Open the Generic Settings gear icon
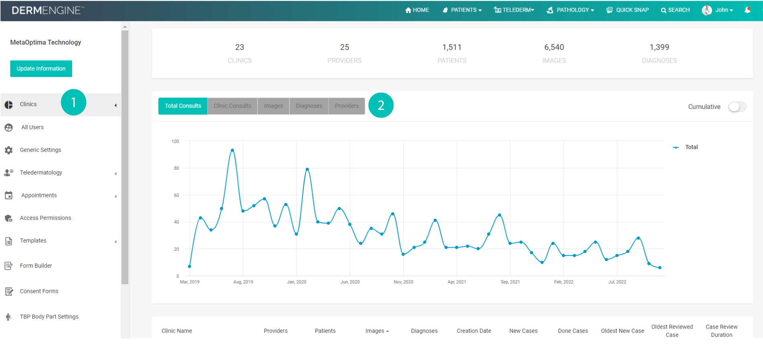The height and width of the screenshot is (345, 763). click(x=8, y=150)
